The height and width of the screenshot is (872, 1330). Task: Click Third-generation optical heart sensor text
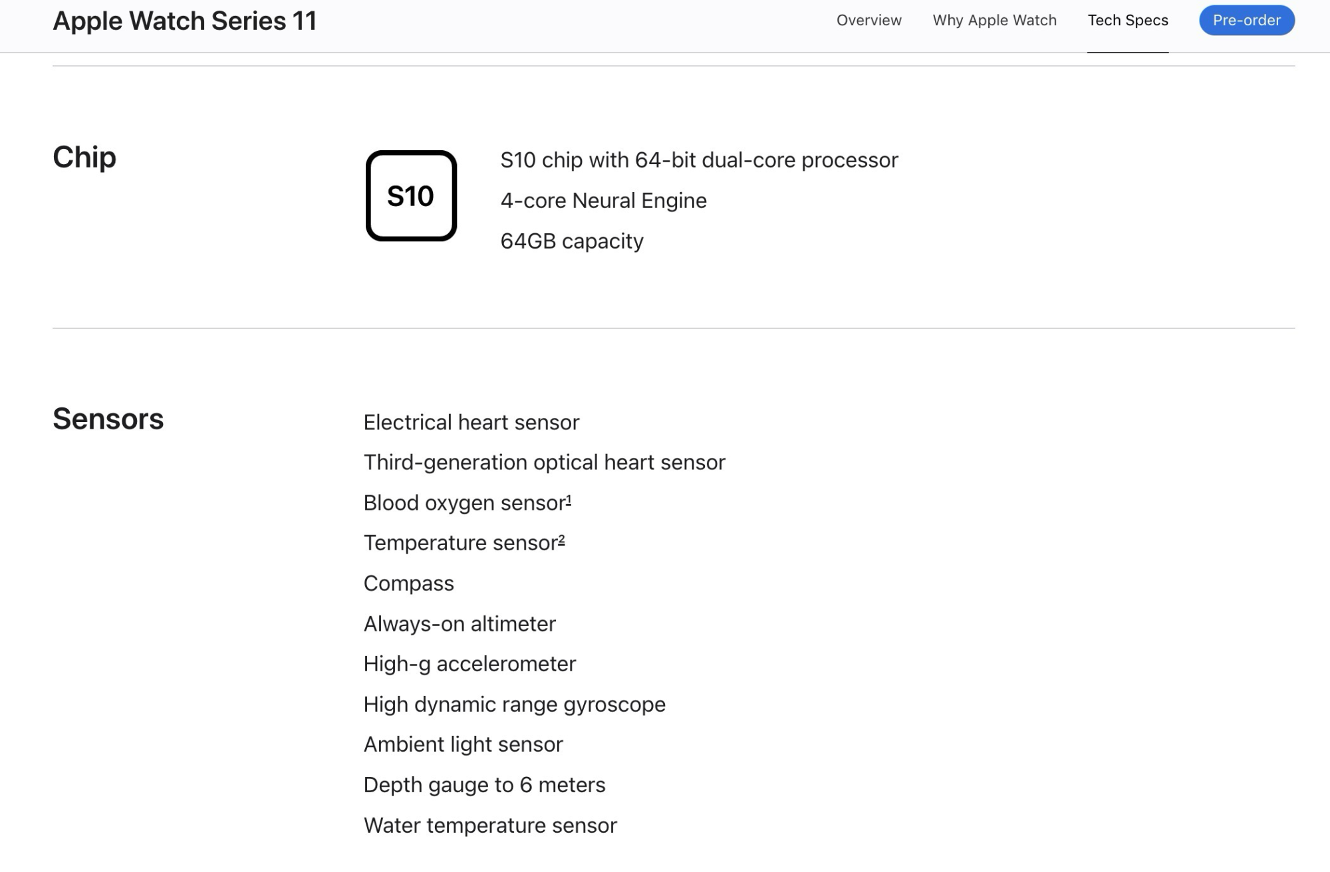click(544, 463)
